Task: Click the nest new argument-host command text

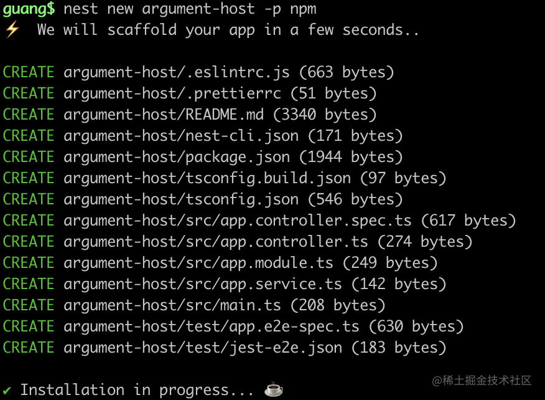Action: [x=190, y=9]
